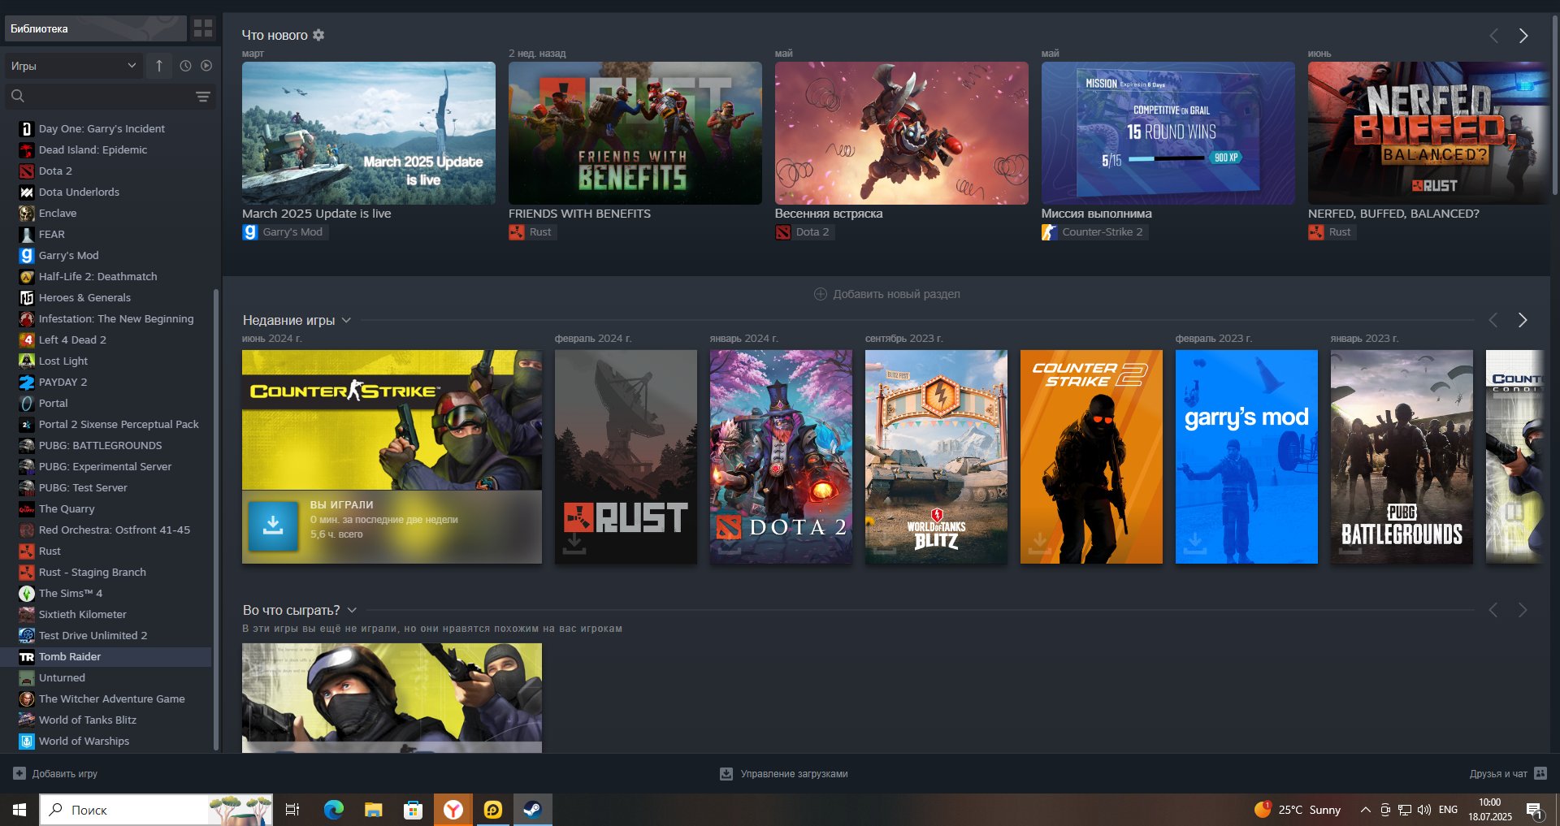Select Rust - Staging Branch in list
Screen dimensions: 1560x826
pyautogui.click(x=107, y=572)
